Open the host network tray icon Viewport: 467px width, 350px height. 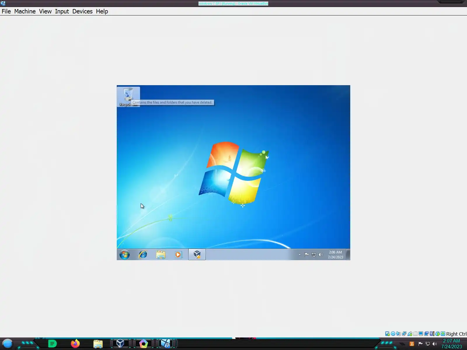[428, 344]
